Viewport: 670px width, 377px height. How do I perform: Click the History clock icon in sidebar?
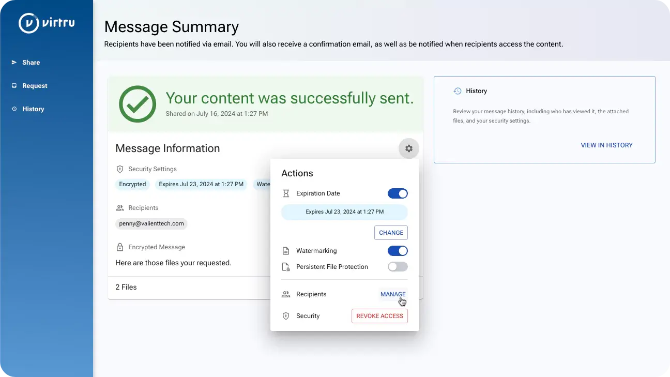tap(14, 109)
